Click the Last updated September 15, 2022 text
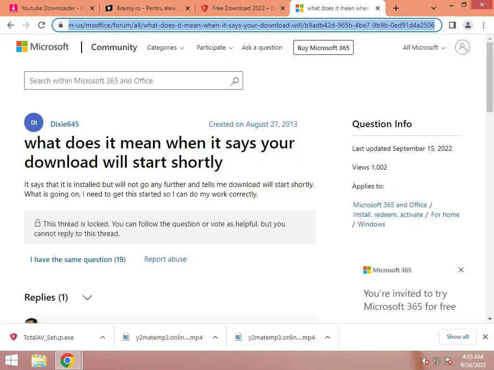Screen dimensions: 494x370 tap(402, 148)
